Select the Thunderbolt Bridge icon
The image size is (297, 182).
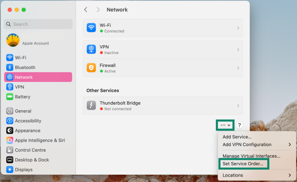(x=91, y=106)
